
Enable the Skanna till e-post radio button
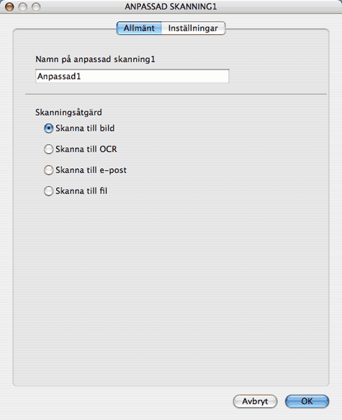click(x=49, y=170)
